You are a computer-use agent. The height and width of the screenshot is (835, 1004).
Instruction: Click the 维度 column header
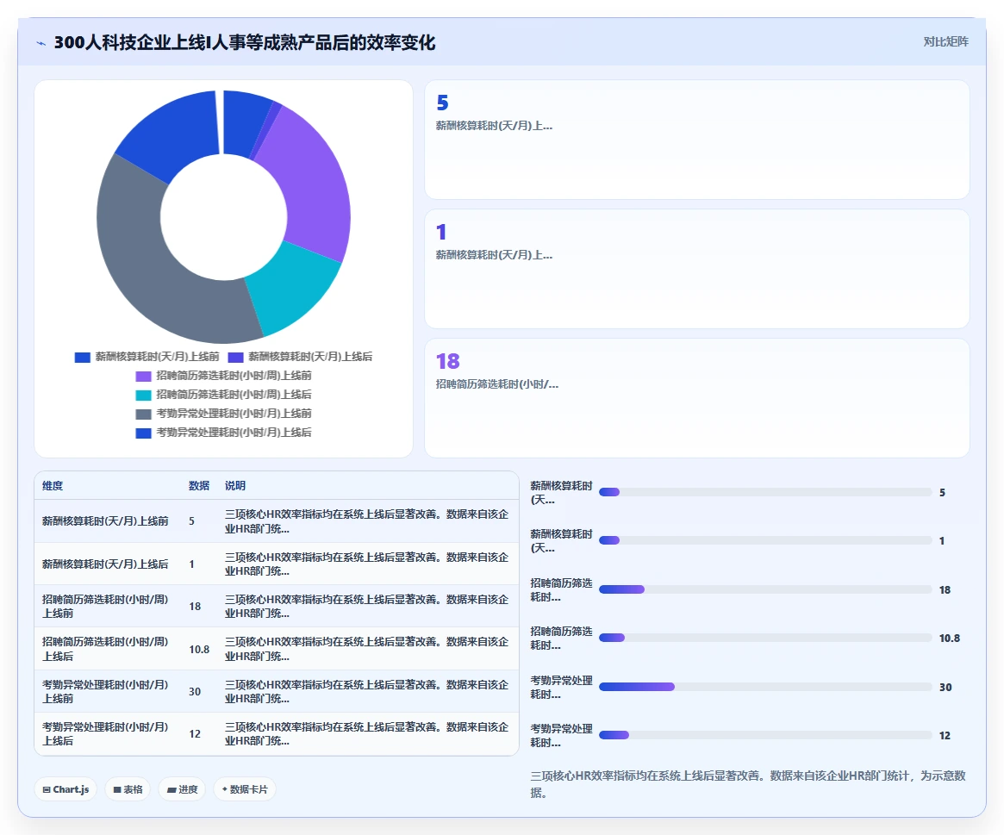(x=53, y=485)
